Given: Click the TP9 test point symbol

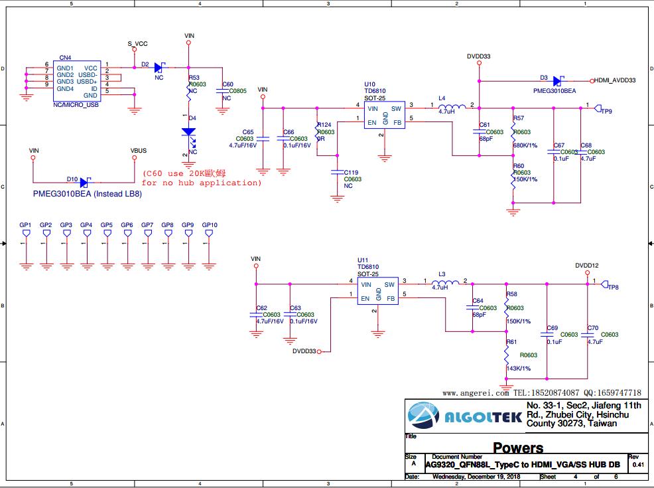Looking at the screenshot, I should coord(598,108).
